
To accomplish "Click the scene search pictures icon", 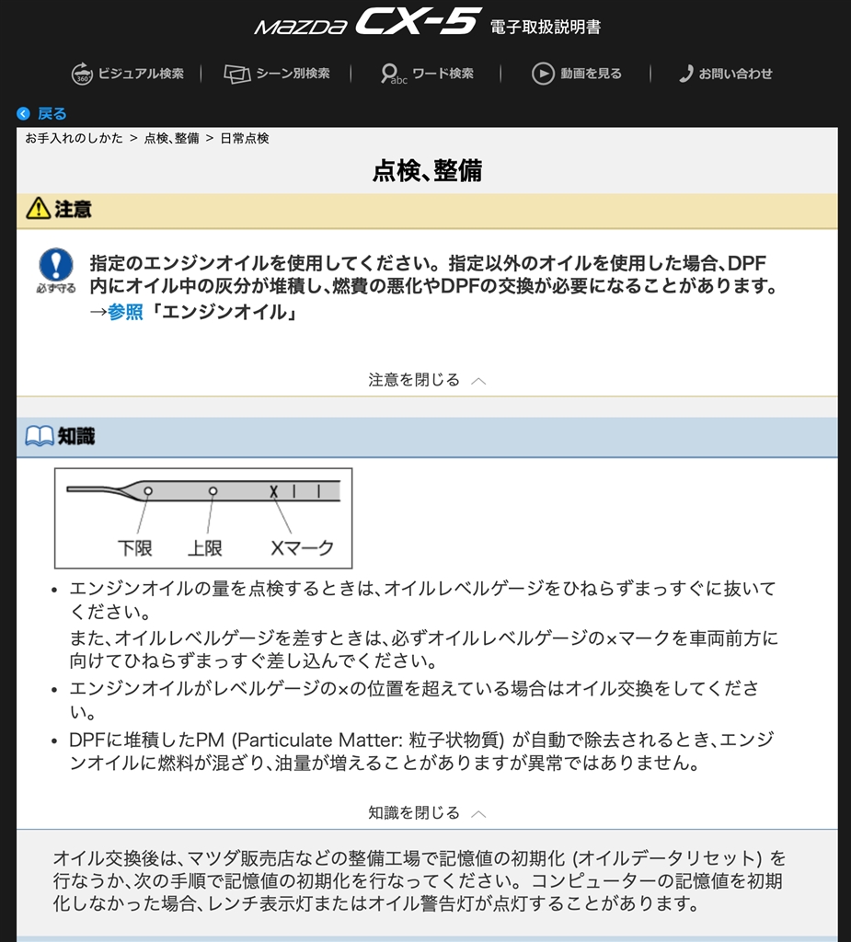I will (236, 74).
